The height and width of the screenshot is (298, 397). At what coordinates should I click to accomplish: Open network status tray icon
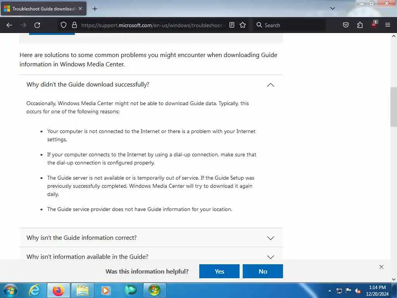coord(339,291)
